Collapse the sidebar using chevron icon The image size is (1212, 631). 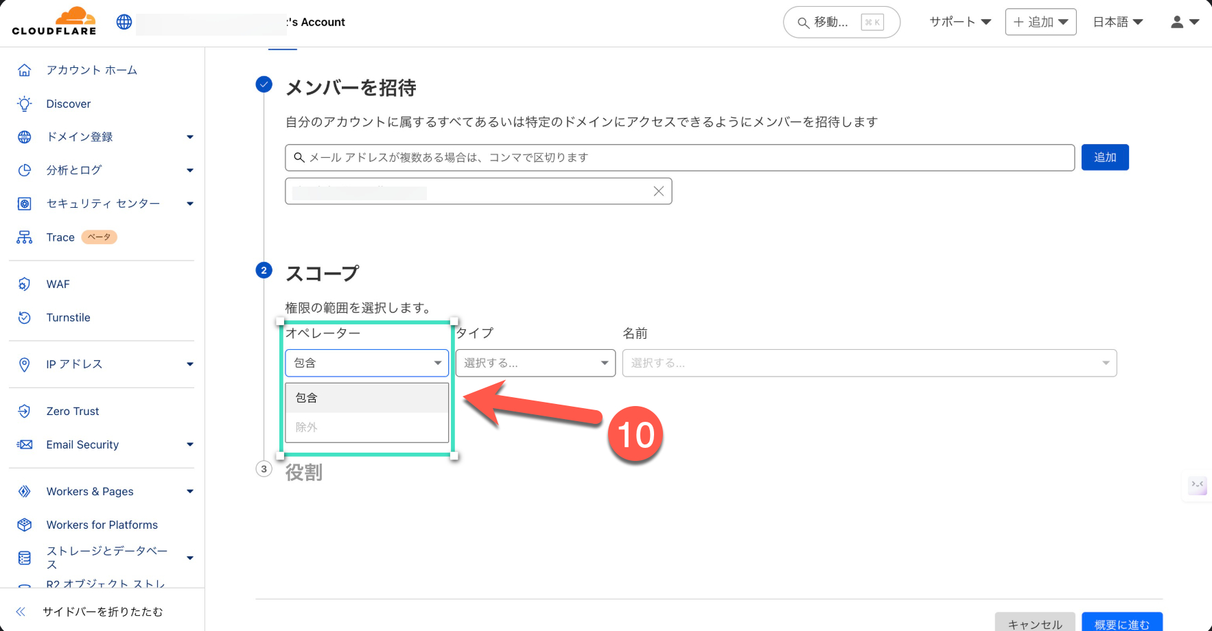21,612
